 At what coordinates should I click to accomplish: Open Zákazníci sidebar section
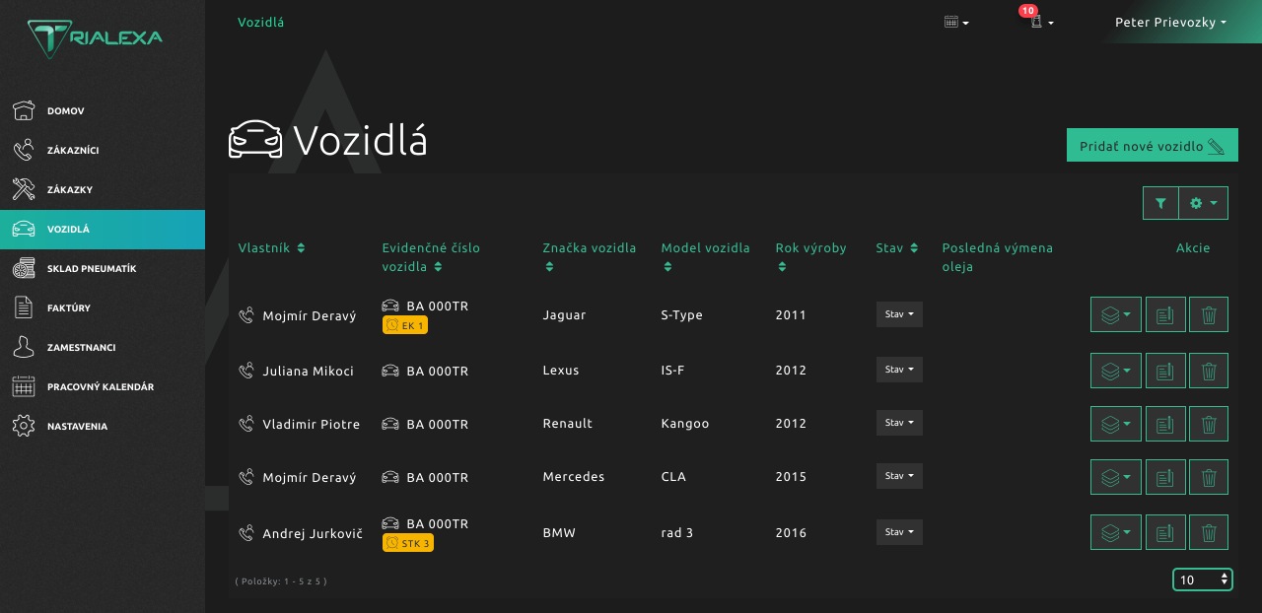point(103,150)
